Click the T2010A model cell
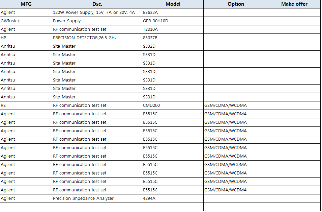The width and height of the screenshot is (322, 212). (x=150, y=29)
